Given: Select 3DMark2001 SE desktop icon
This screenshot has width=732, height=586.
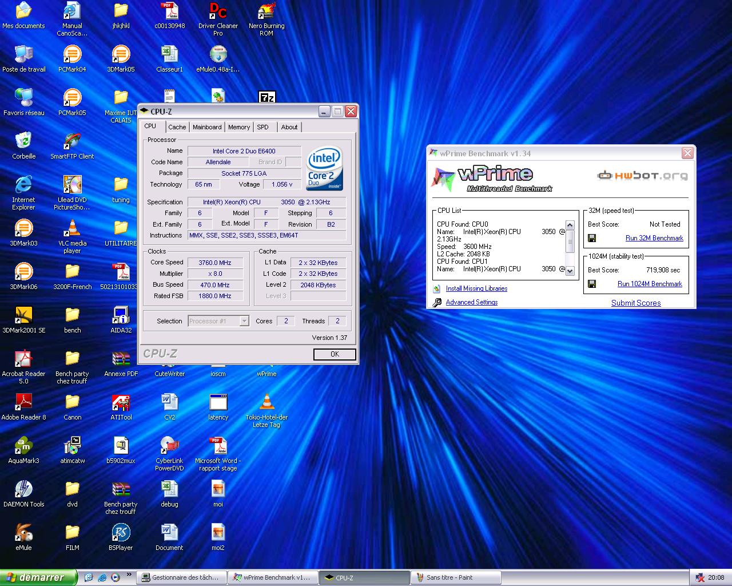Looking at the screenshot, I should tap(23, 320).
